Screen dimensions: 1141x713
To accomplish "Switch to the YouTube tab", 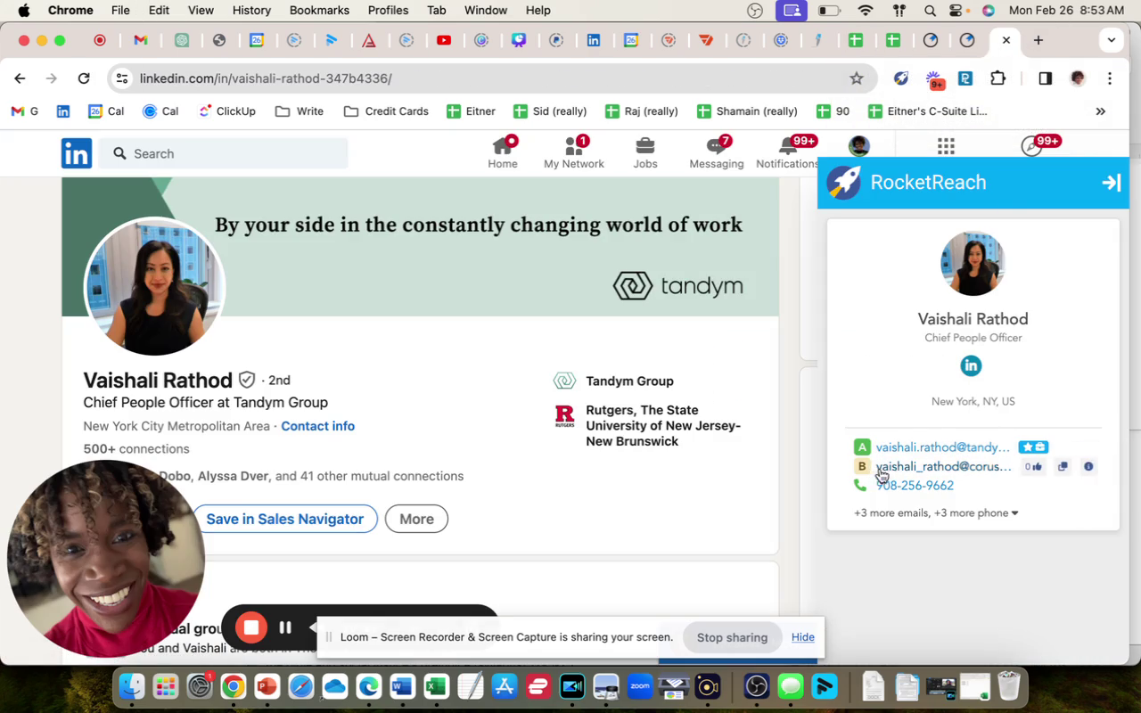I will pyautogui.click(x=444, y=40).
